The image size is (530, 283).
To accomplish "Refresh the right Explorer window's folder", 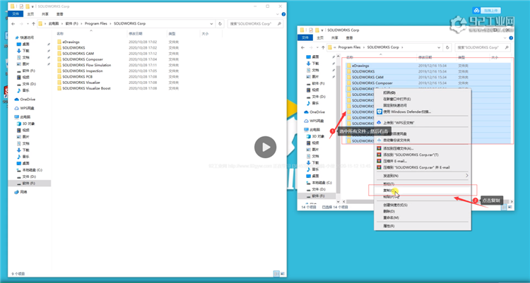I will pos(447,47).
